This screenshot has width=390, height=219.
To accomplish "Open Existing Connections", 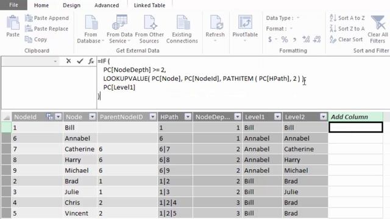I will click(x=182, y=29).
